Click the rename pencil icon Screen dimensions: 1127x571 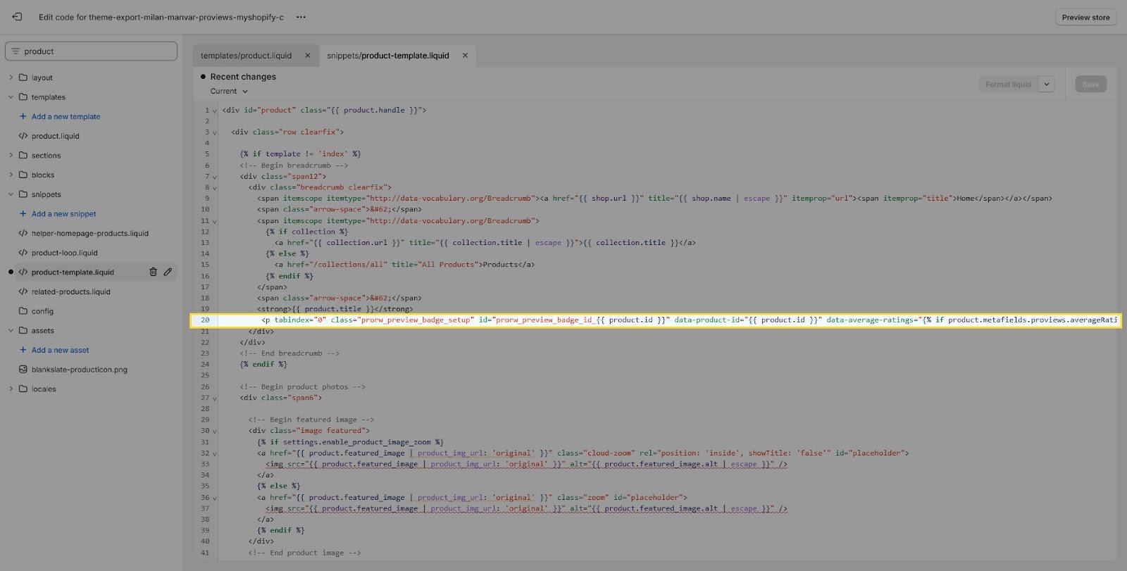tap(168, 272)
